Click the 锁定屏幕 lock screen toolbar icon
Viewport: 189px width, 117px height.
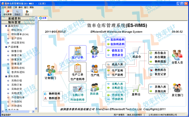[7, 11]
